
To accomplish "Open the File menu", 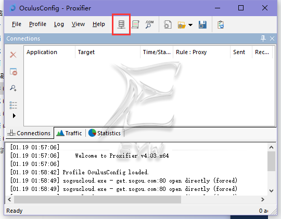I will pyautogui.click(x=17, y=24).
